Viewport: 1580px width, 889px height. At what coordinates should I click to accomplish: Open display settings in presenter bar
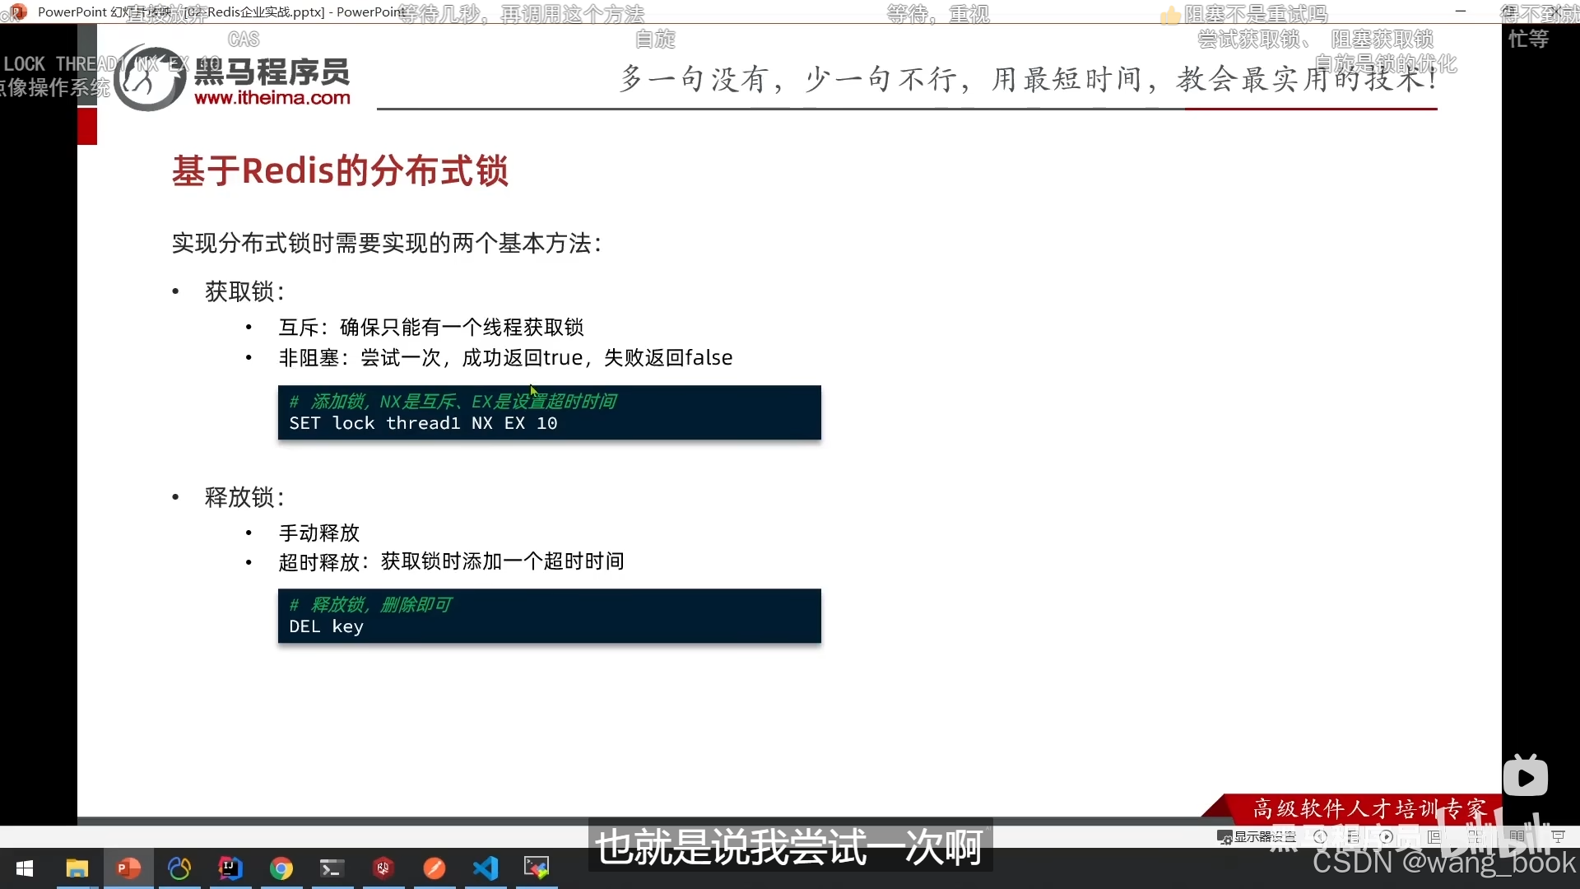click(x=1256, y=836)
